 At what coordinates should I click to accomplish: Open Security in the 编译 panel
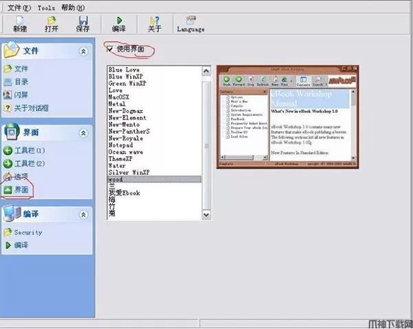28,233
